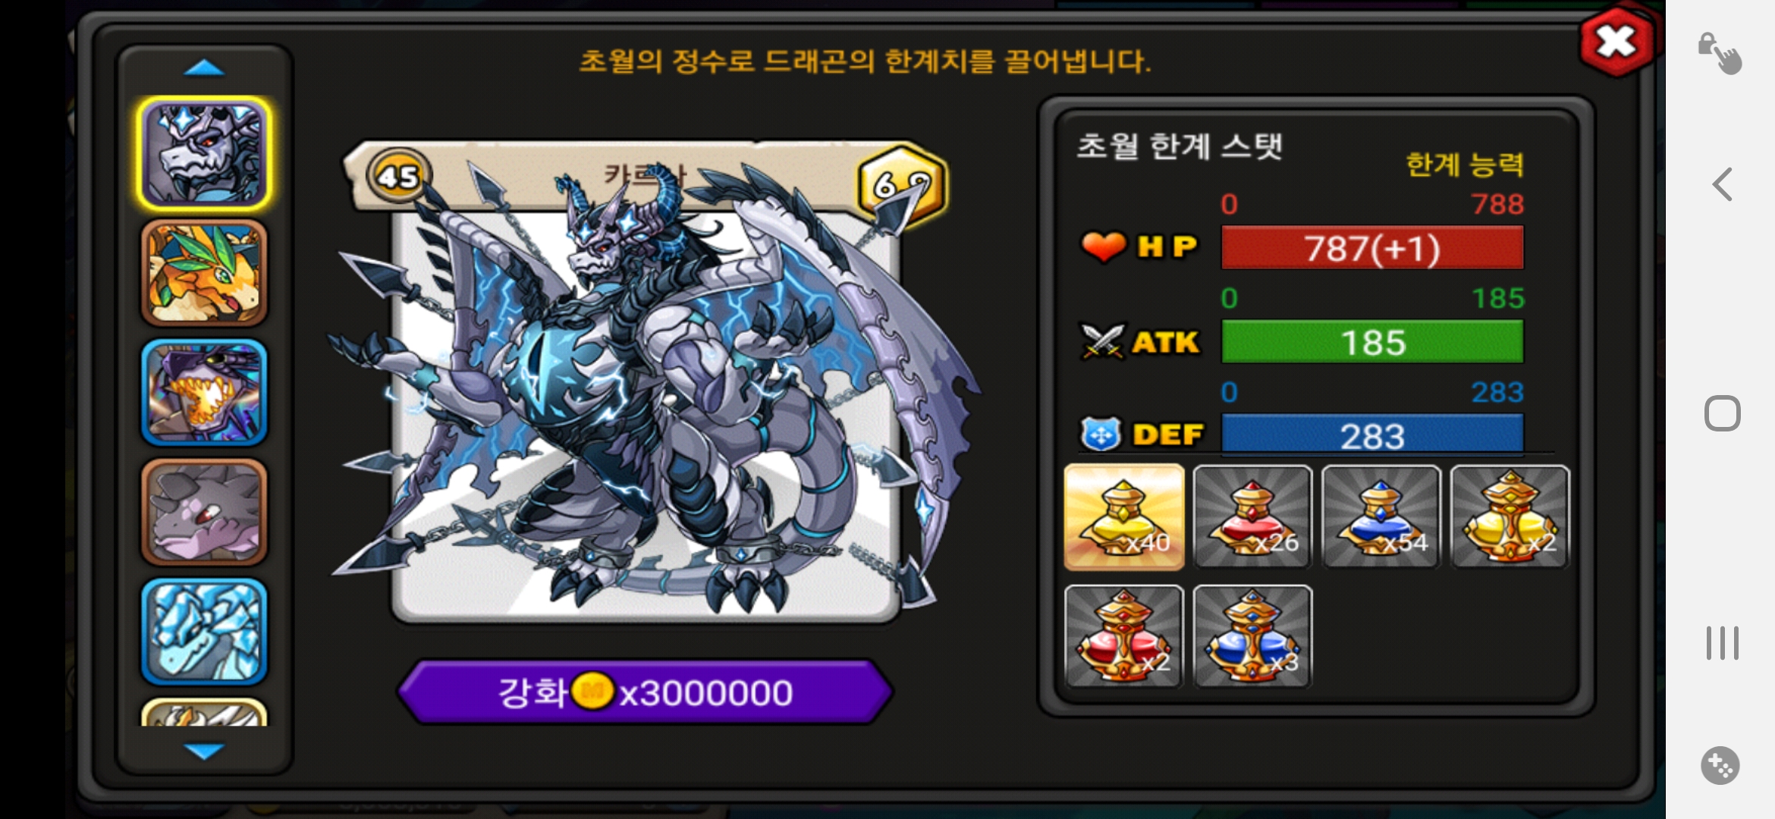Expand the dragon list downward with blue arrow
1775x819 pixels.
pyautogui.click(x=204, y=750)
